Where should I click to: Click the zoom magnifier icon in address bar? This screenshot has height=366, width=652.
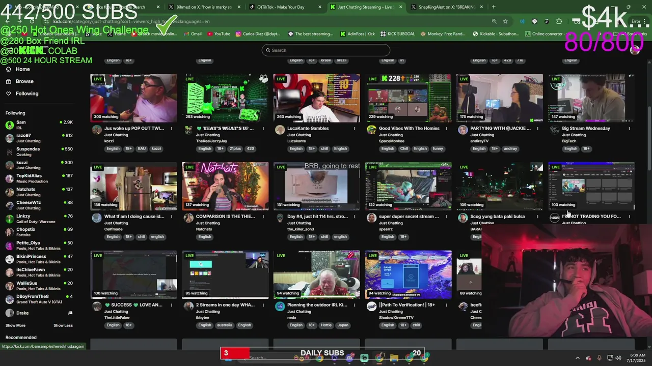(x=494, y=21)
